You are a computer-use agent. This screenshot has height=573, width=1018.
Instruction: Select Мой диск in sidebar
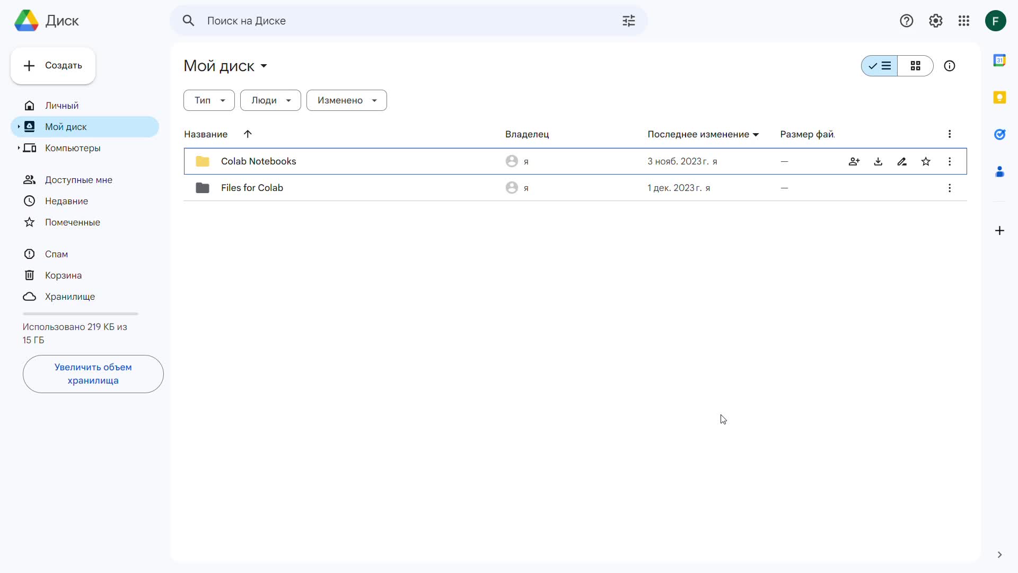(x=85, y=127)
